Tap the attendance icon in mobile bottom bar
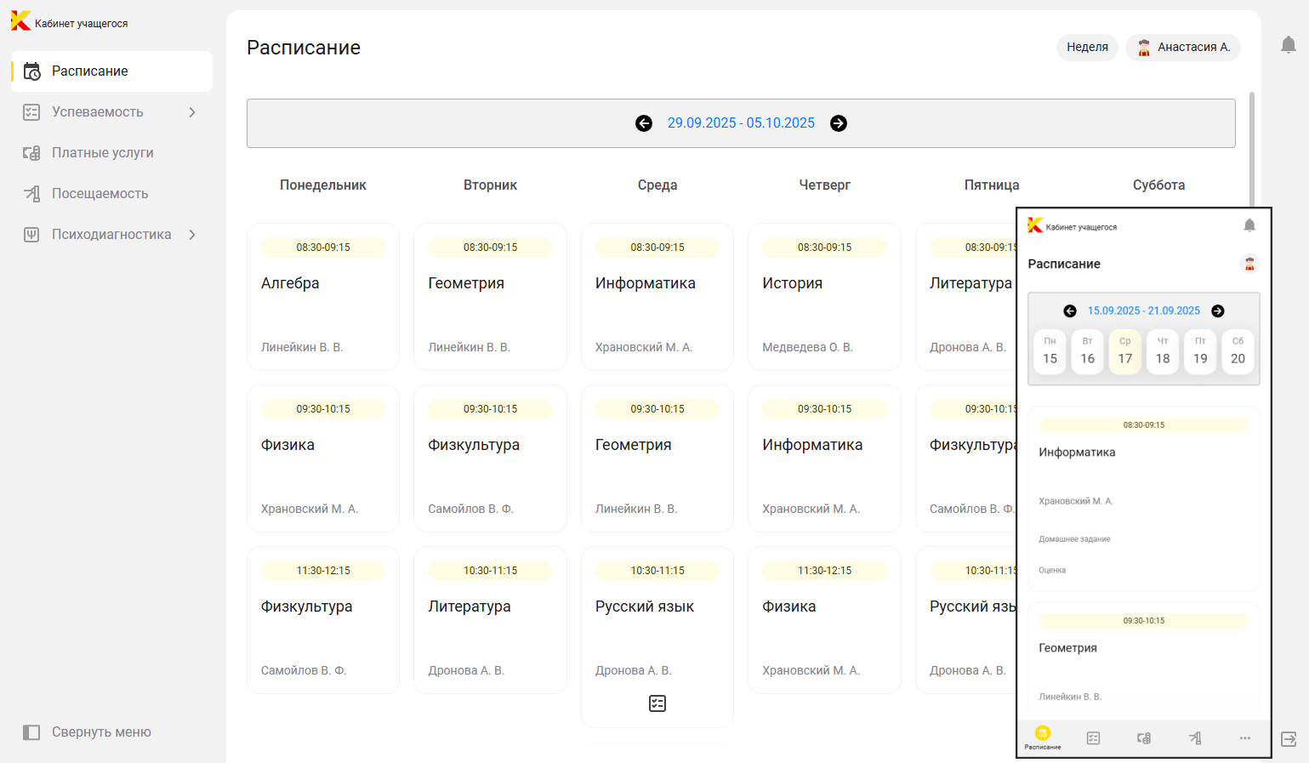Viewport: 1309px width, 763px height. click(x=1195, y=738)
